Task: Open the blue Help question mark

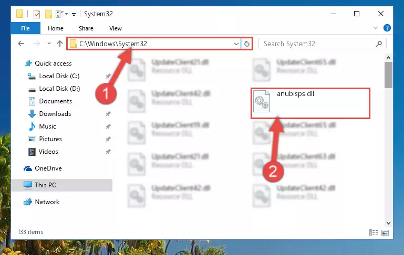Action: [387, 28]
